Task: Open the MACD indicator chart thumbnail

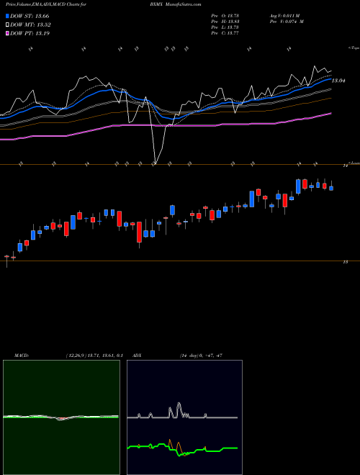Action: point(61,417)
